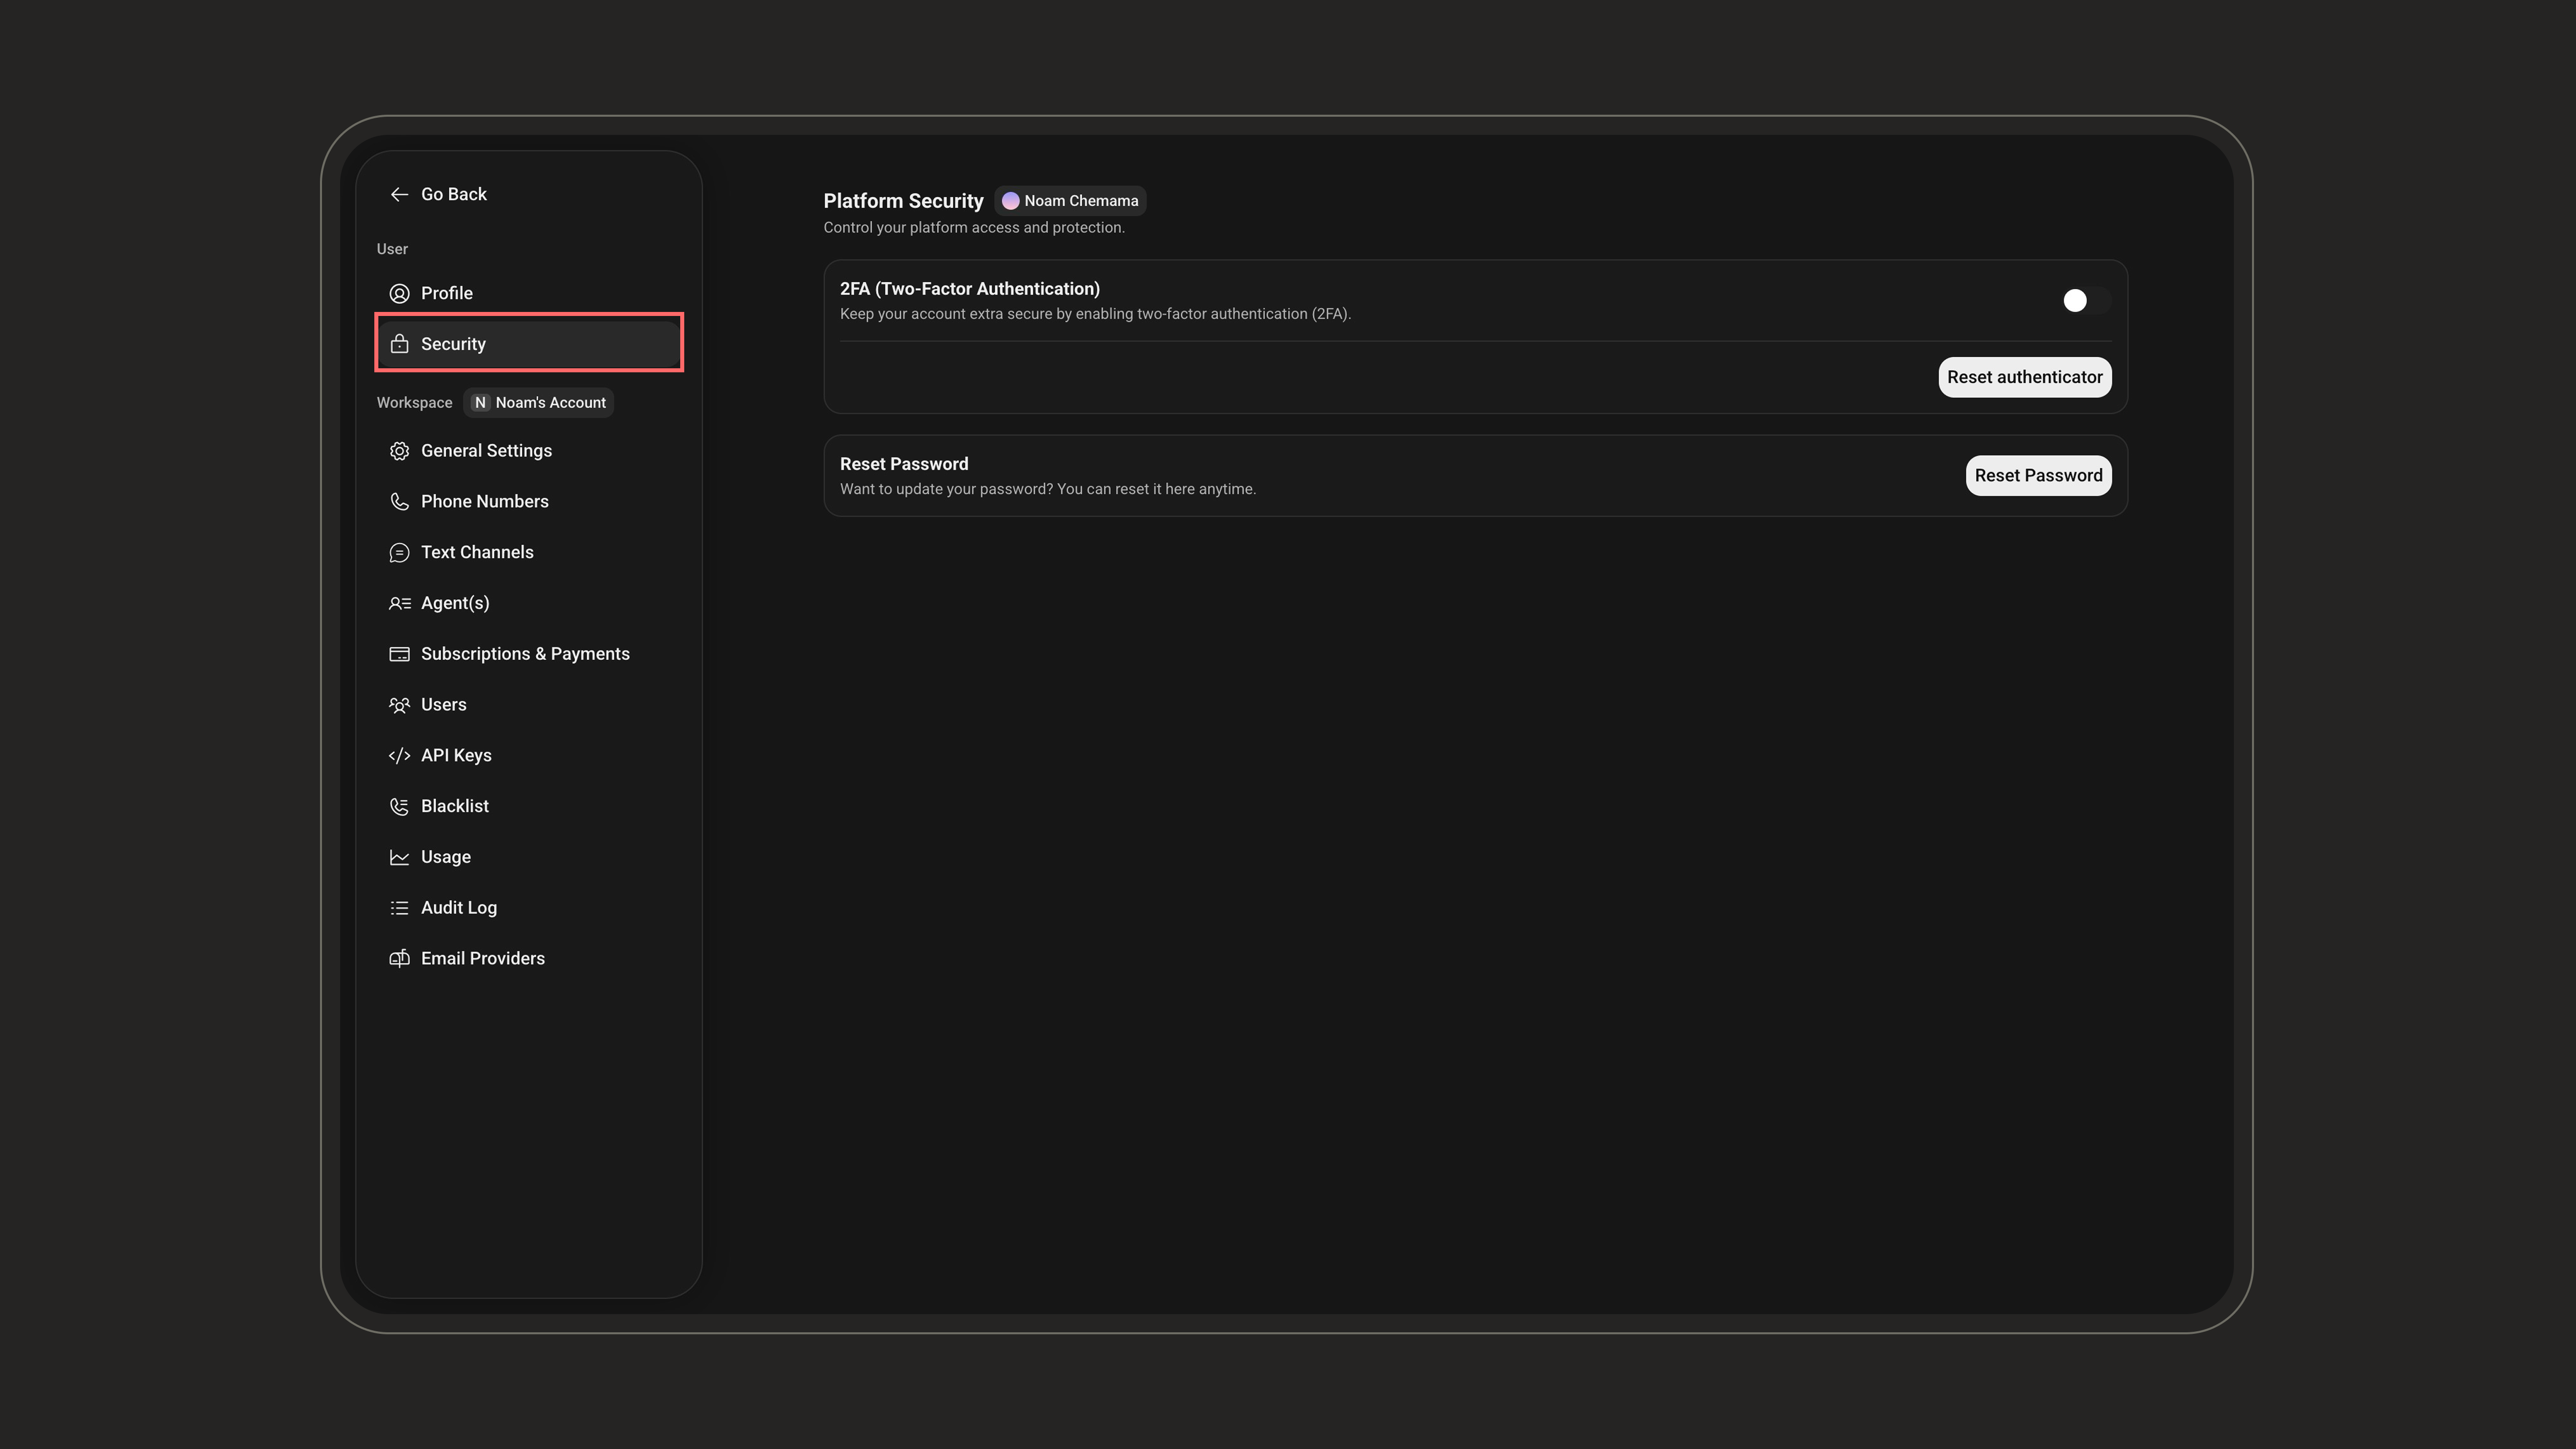Select the Noam's Account workspace label
This screenshot has width=2576, height=1449.
pos(550,403)
